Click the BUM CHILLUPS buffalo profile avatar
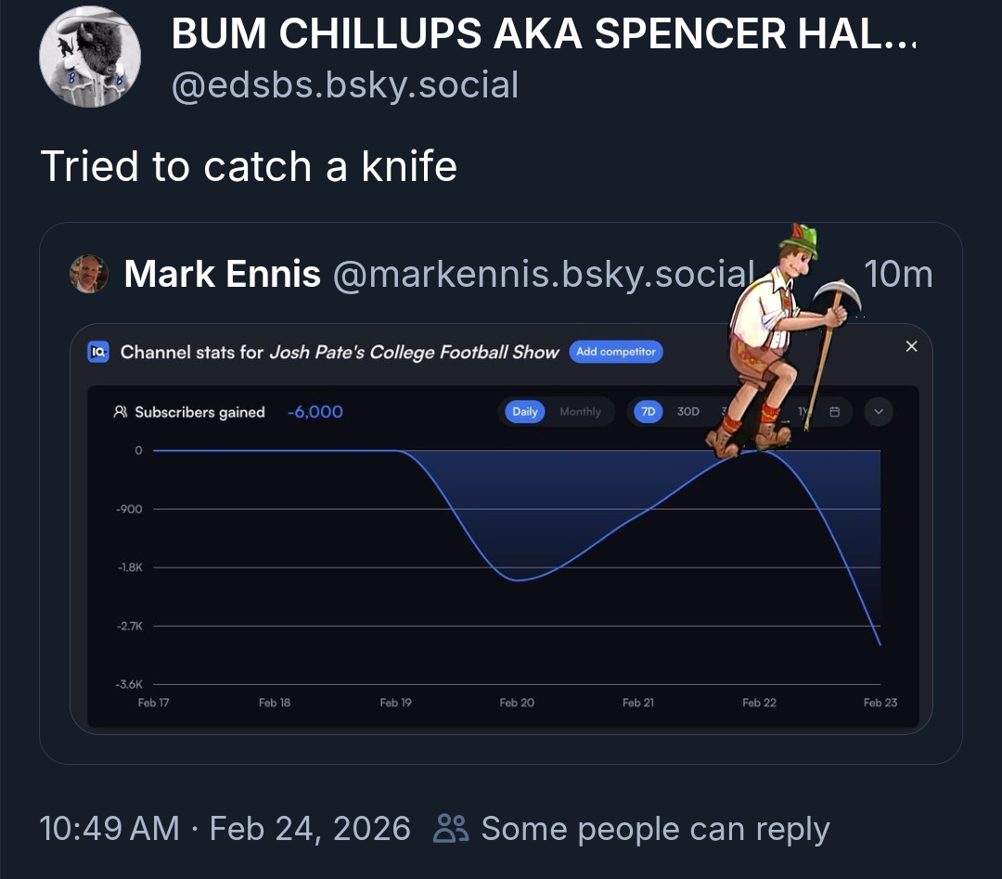Image resolution: width=1002 pixels, height=879 pixels. 90,57
